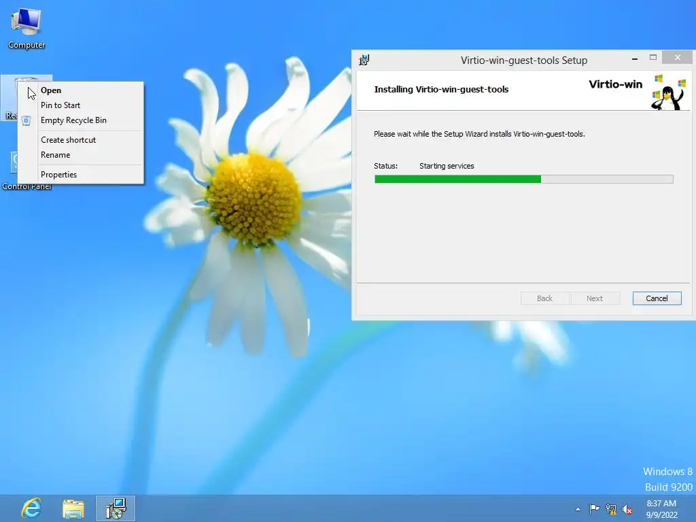
Task: Click the 'Installing Virtio-win-guest-tools' heading
Action: click(x=441, y=89)
